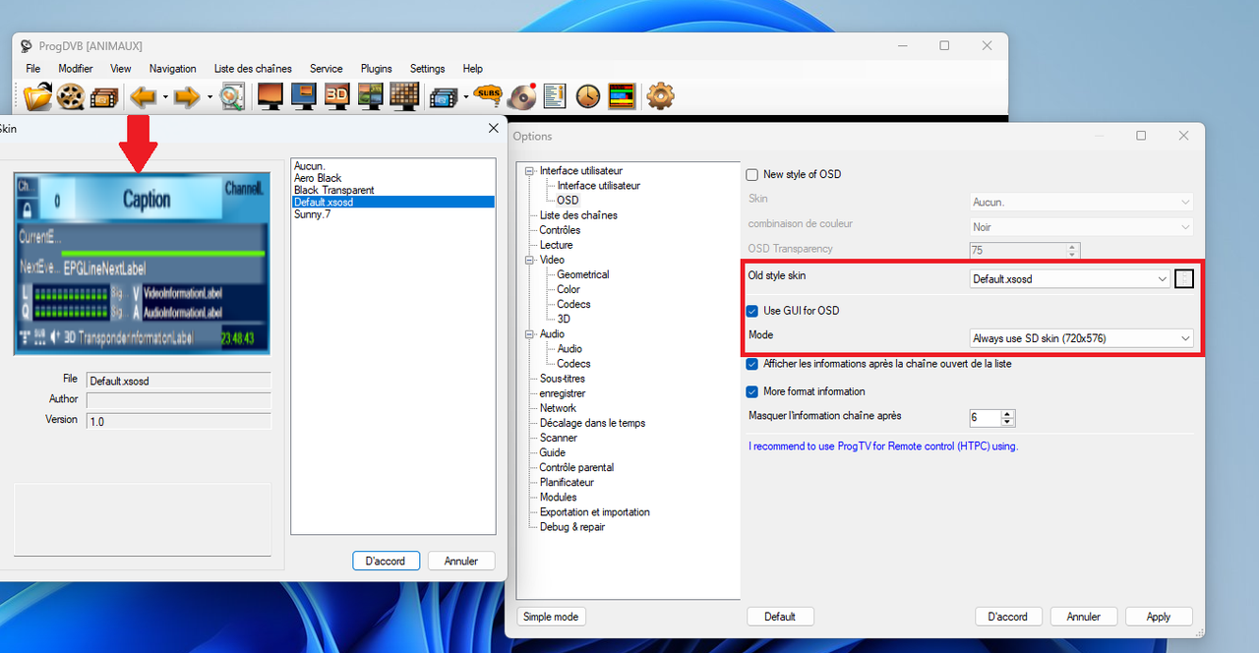The width and height of the screenshot is (1259, 653).
Task: Click the orange left arrow toolbar icon
Action: pos(145,96)
